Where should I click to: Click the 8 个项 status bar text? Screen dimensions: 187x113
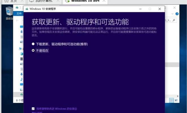20,101
